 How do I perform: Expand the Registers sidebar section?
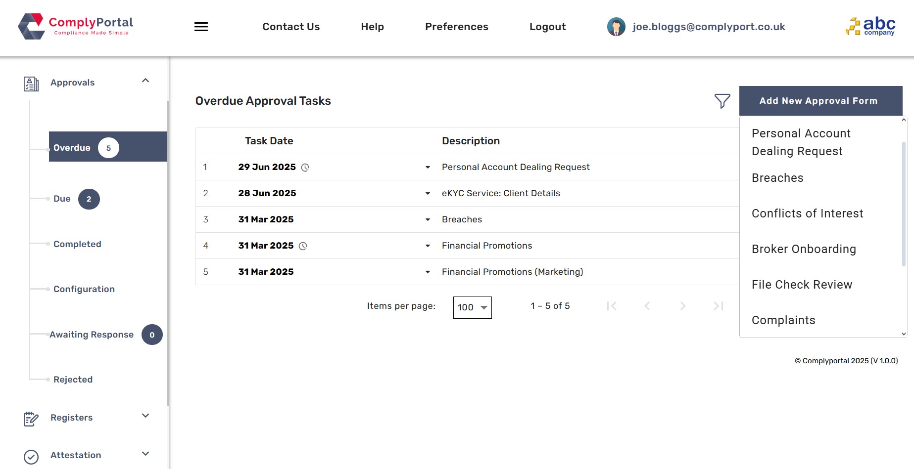(145, 416)
